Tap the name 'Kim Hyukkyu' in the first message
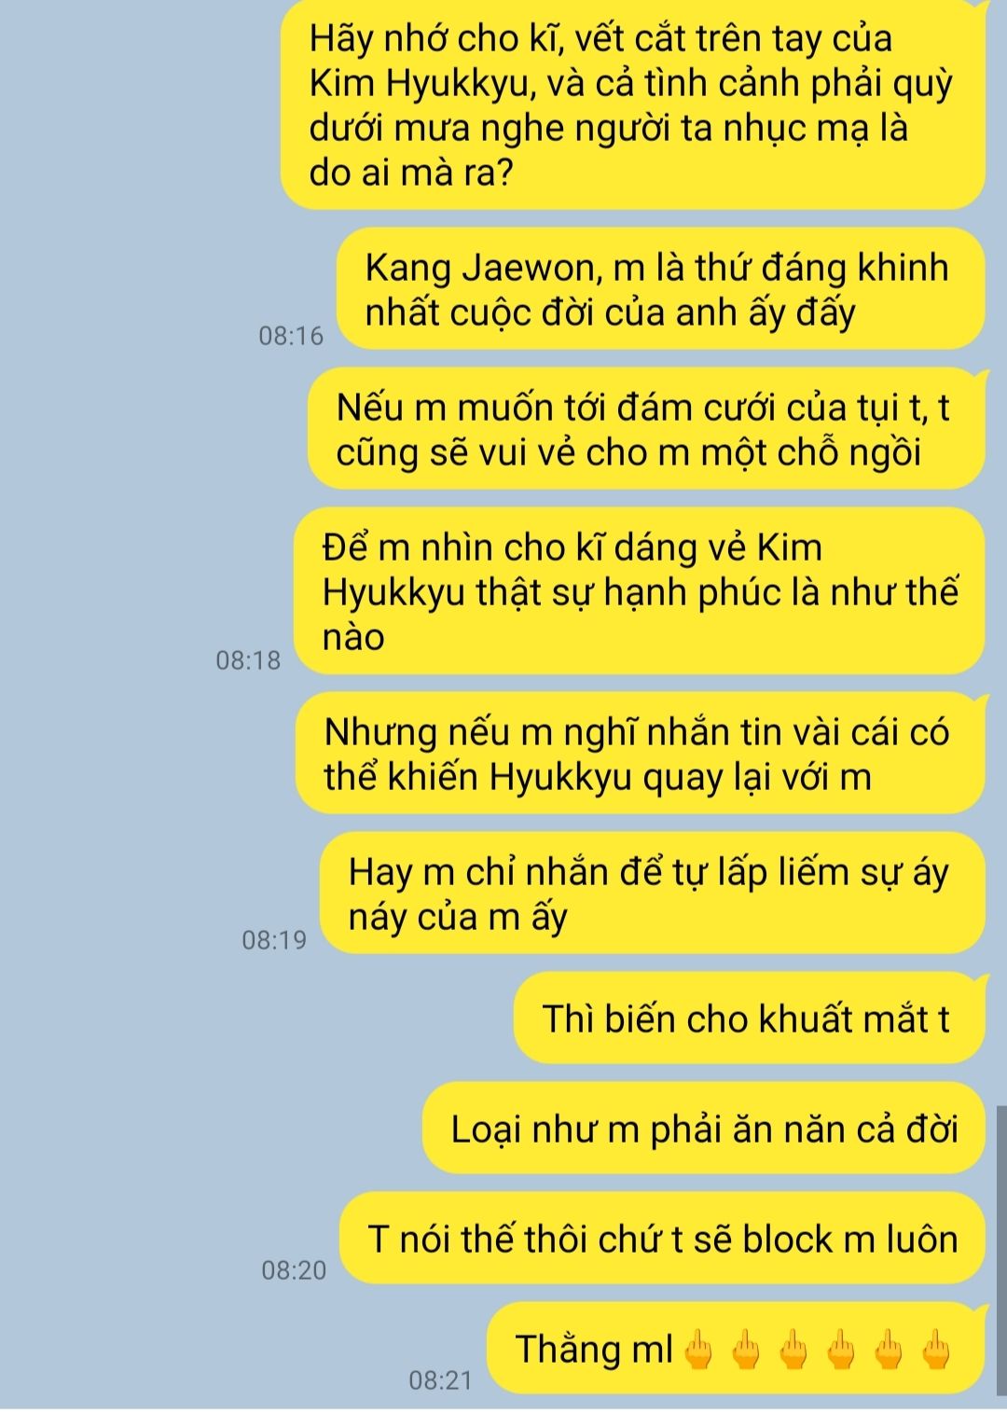The width and height of the screenshot is (1007, 1413). [421, 84]
